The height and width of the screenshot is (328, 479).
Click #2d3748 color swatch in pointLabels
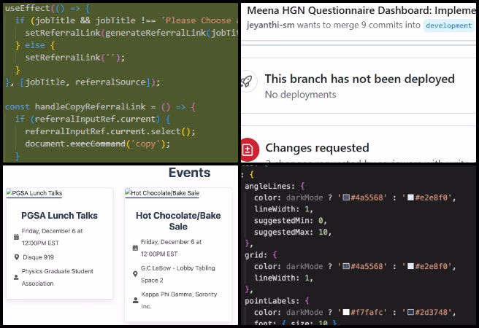point(410,312)
